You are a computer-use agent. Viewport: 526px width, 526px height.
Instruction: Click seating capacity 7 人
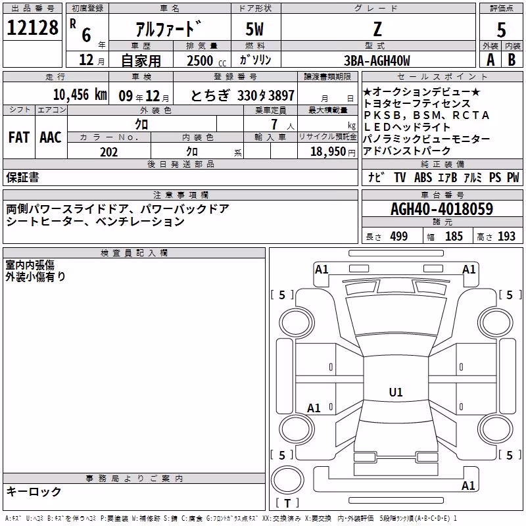point(283,124)
